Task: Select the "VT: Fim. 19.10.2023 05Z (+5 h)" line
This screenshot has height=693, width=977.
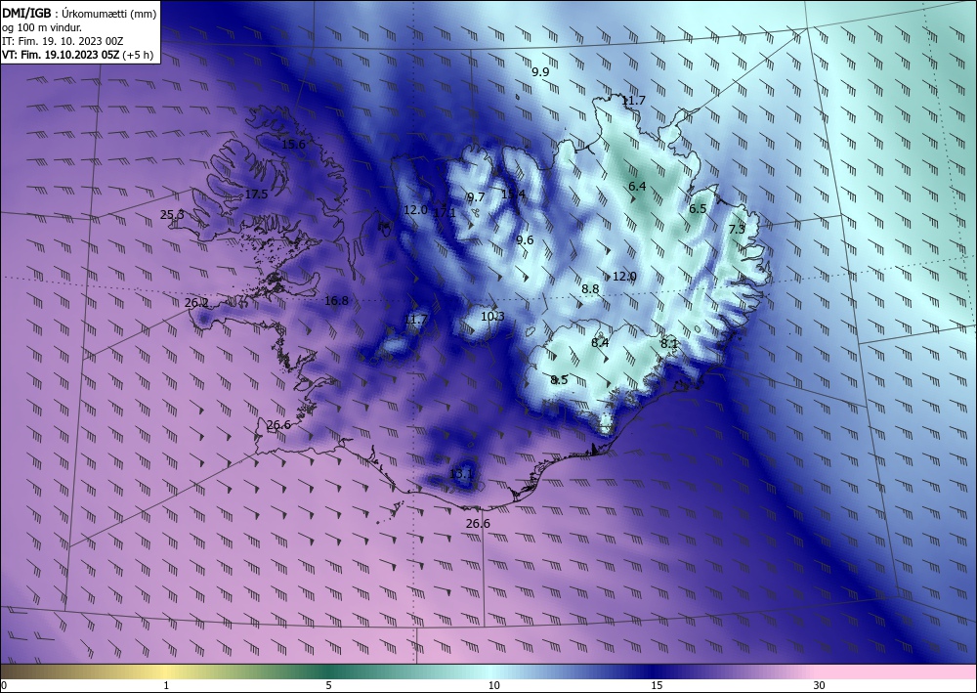Action: (78, 55)
